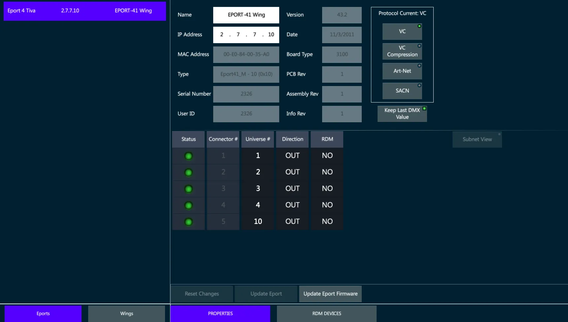The image size is (568, 322).
Task: Toggle direction OUT for connector 3
Action: [292, 189]
